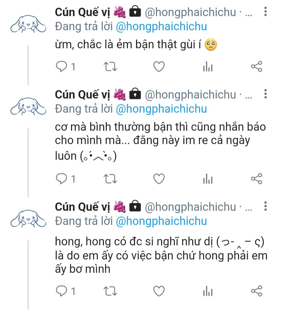282x312 pixels.
Task: Retweet the 'hong, hong có đc' tweet
Action: coord(110,291)
